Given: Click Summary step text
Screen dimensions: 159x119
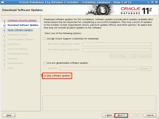Looking at the screenshot, I should point(13,58).
